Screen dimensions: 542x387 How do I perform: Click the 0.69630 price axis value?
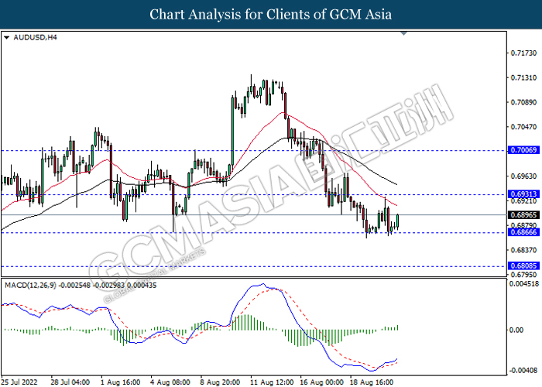523,176
